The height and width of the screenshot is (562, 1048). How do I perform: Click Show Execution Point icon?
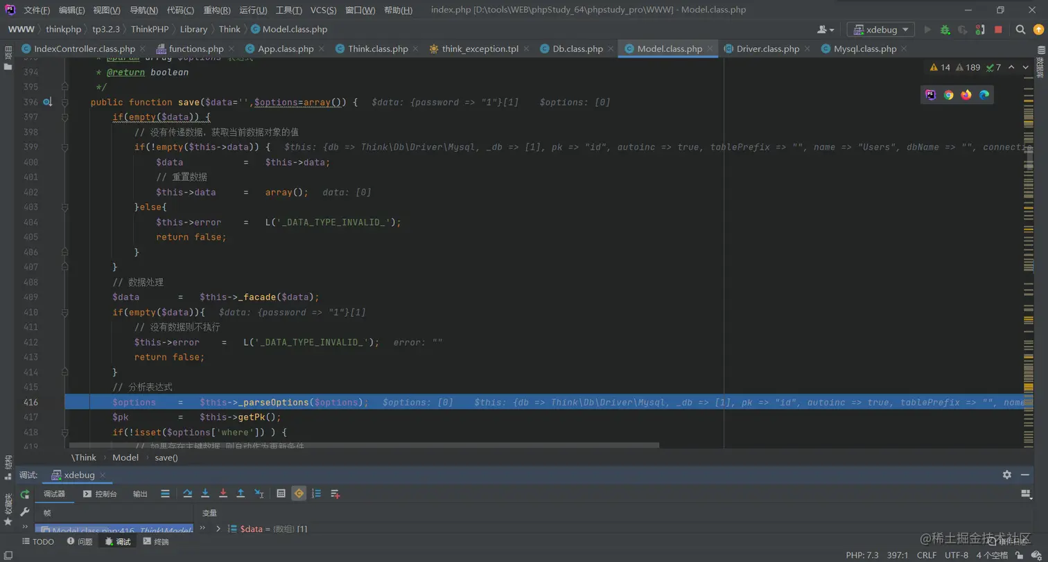(165, 493)
